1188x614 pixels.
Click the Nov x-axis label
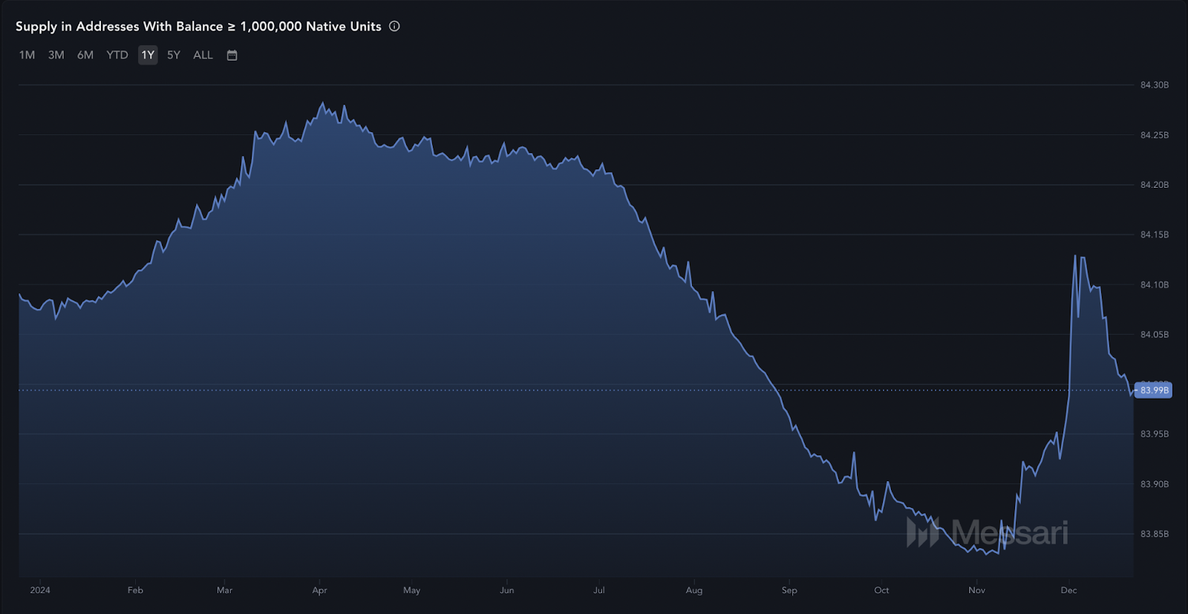point(976,590)
